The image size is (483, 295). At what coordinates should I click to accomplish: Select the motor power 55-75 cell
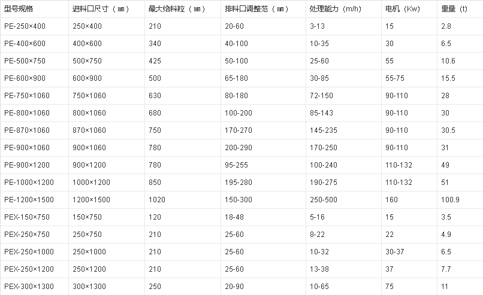[x=396, y=78]
